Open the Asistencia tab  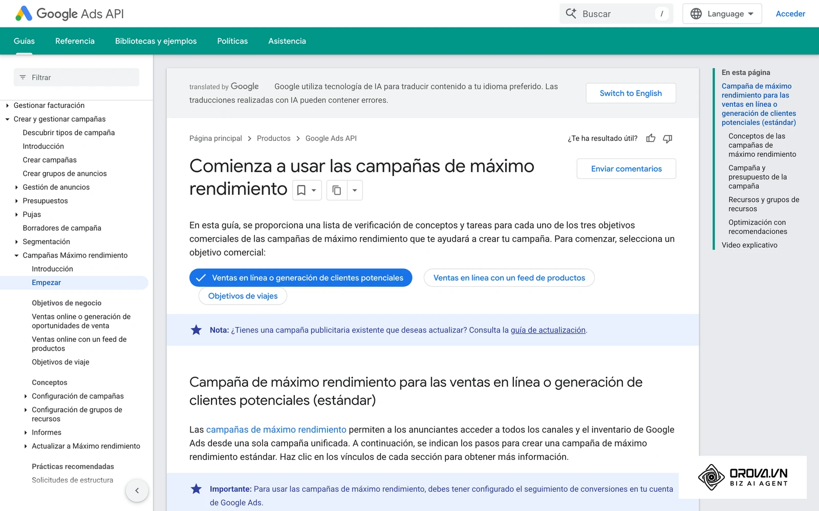(287, 41)
